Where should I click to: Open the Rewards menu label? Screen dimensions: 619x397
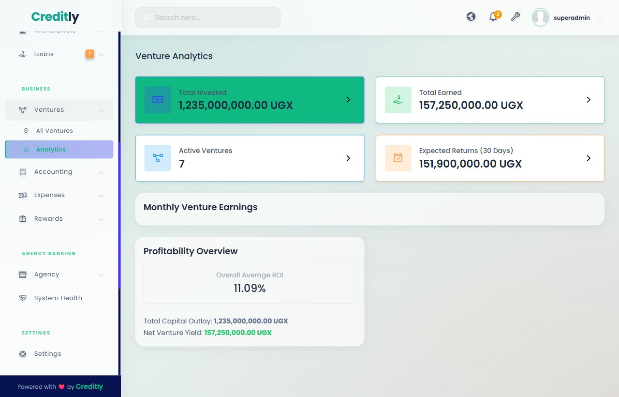click(48, 219)
